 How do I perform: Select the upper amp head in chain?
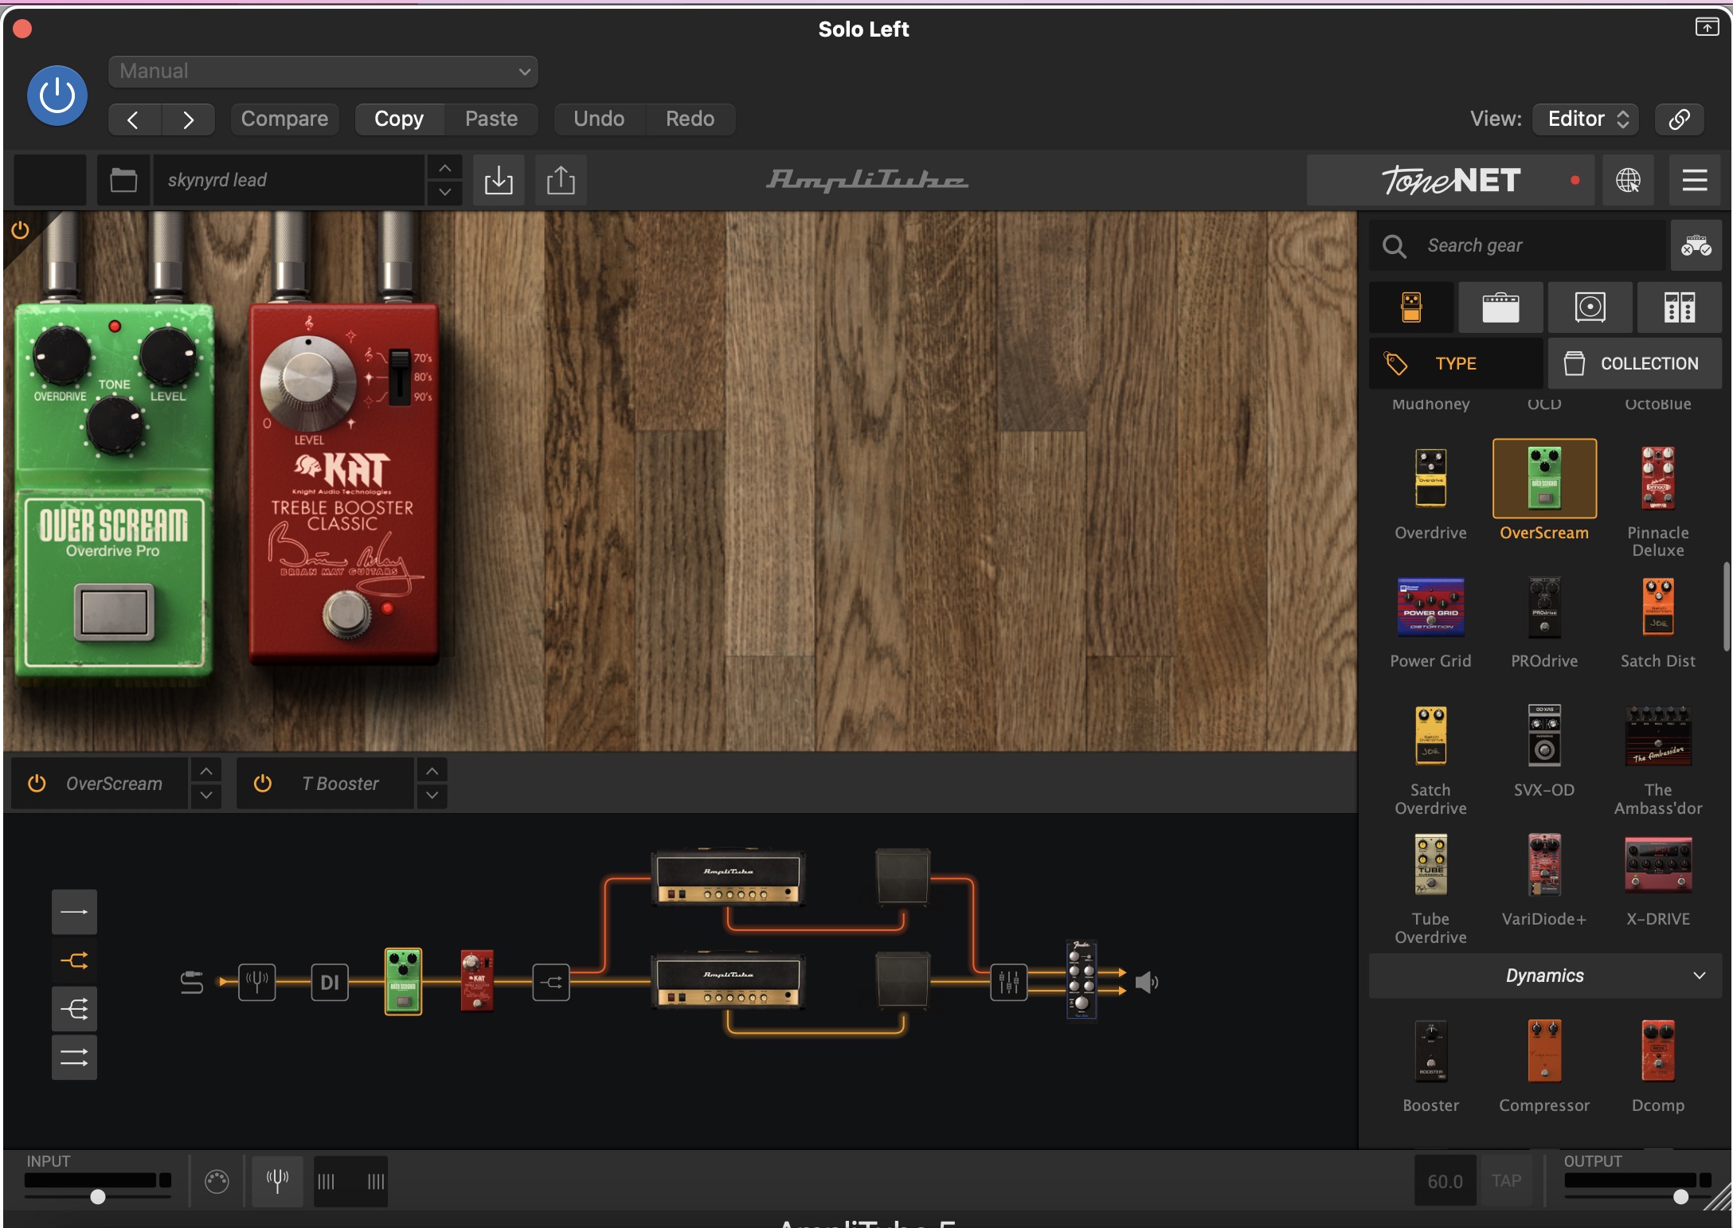(728, 878)
